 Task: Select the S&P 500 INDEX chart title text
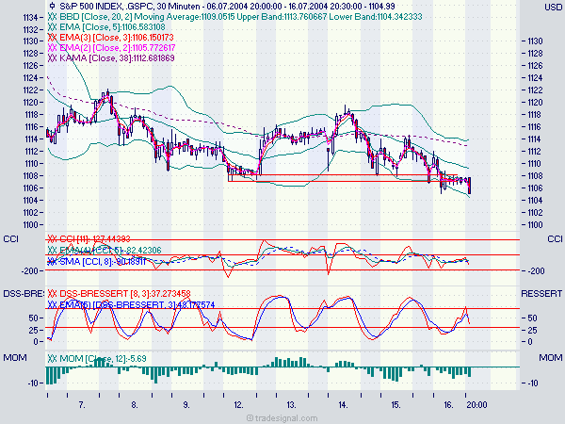click(227, 7)
